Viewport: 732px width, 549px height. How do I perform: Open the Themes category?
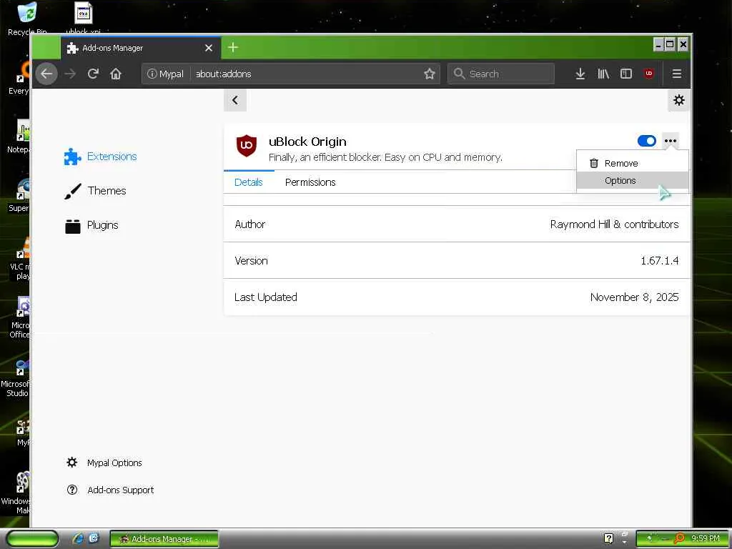(x=95, y=190)
